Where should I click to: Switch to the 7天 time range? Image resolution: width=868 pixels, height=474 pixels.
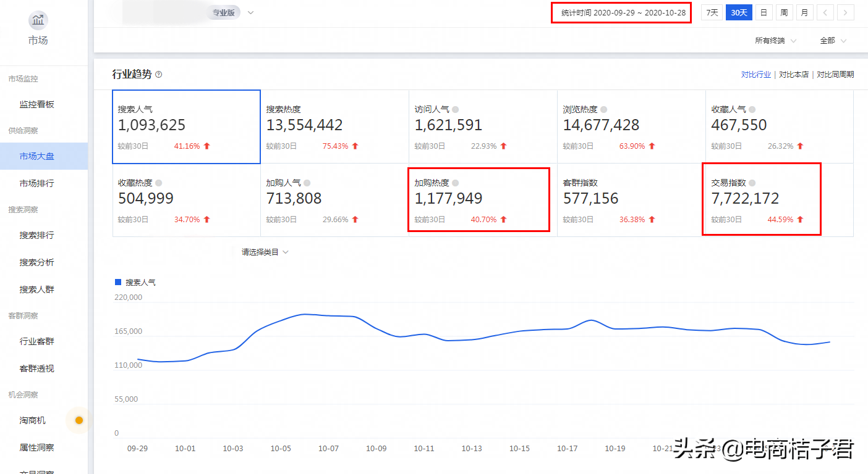(x=712, y=12)
